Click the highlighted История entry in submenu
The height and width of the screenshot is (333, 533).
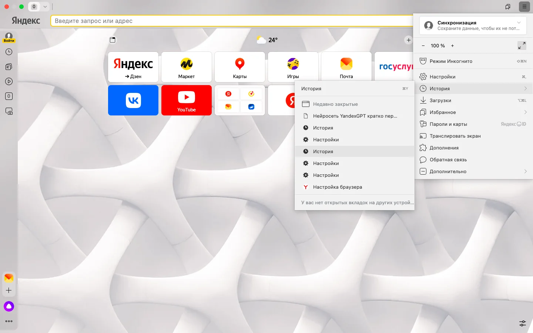coord(355,152)
